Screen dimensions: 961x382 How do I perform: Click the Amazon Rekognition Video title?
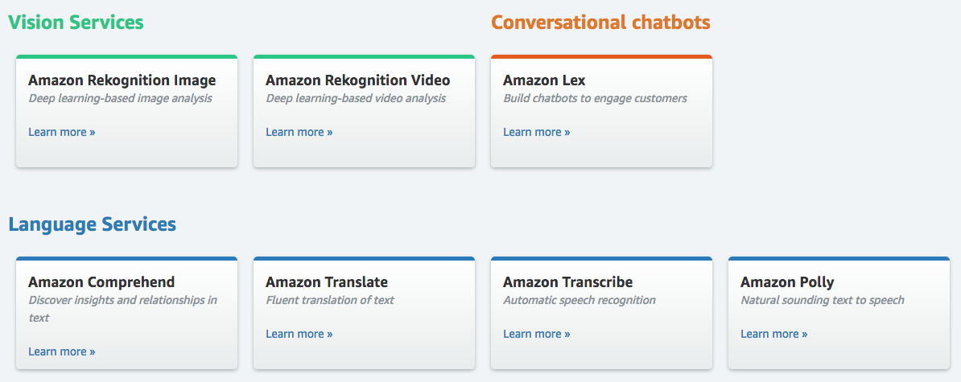(358, 80)
